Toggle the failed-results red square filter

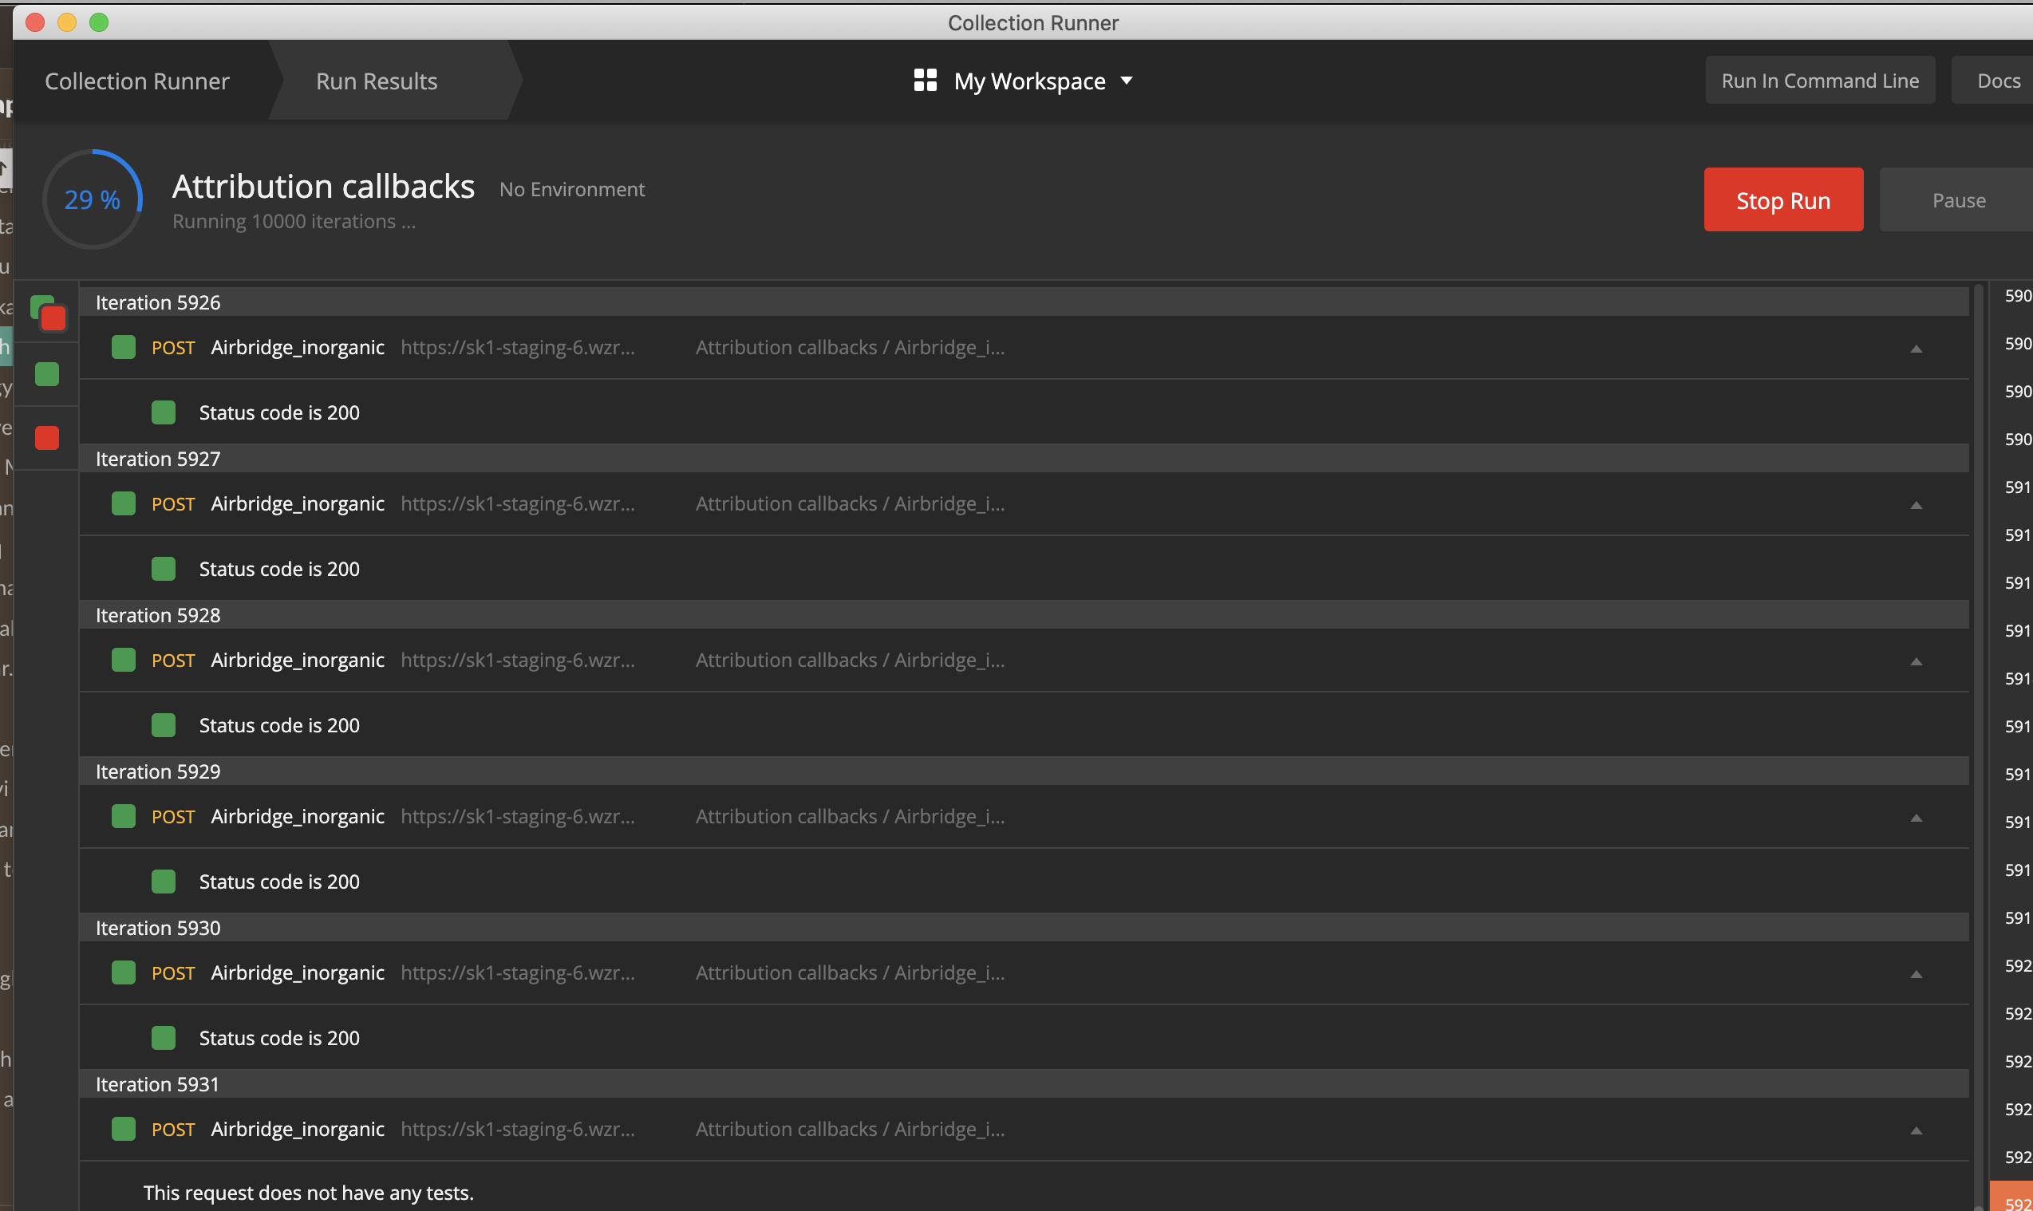point(46,437)
